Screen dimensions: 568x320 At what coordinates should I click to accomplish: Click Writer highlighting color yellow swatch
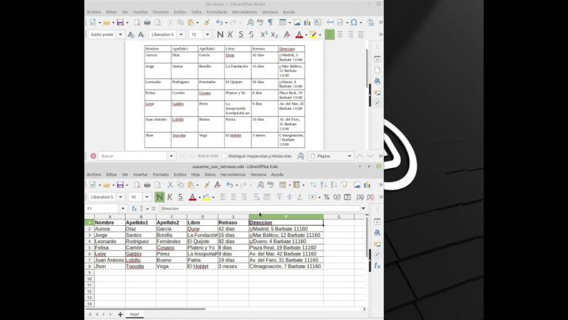tap(313, 35)
